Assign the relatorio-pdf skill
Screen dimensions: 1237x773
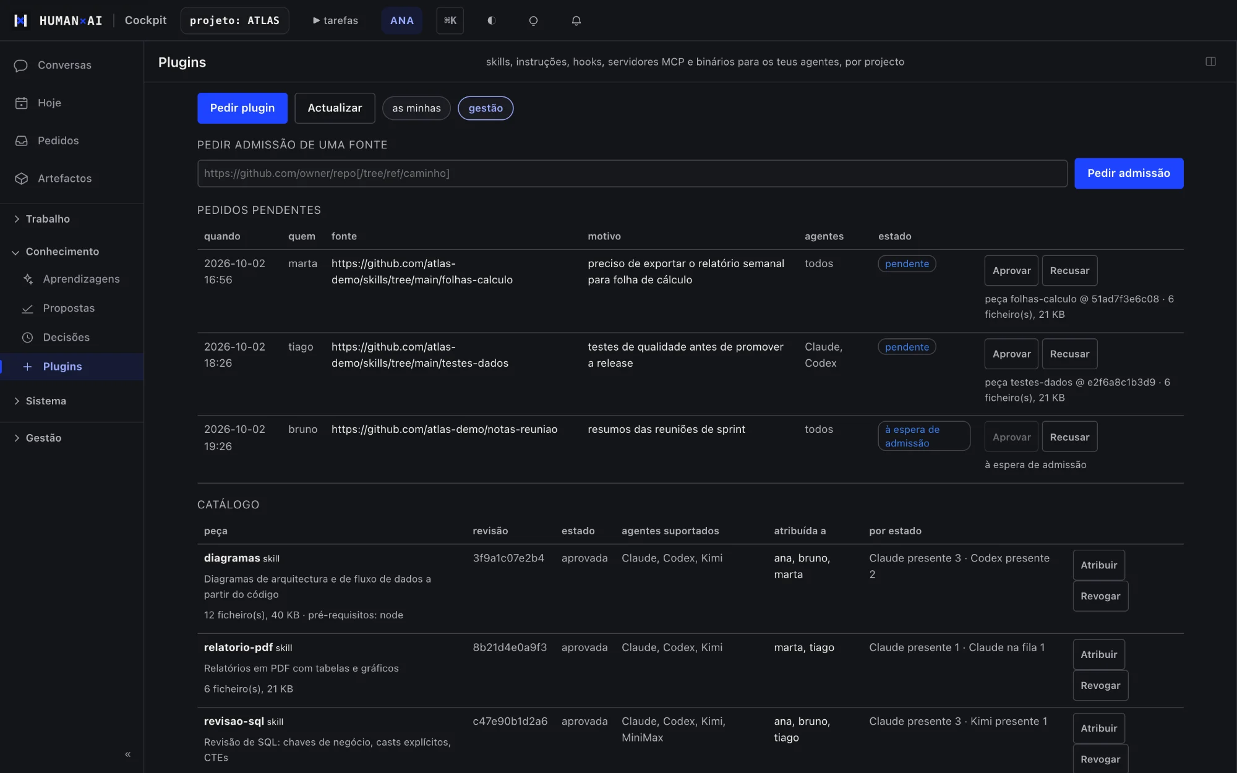1099,654
